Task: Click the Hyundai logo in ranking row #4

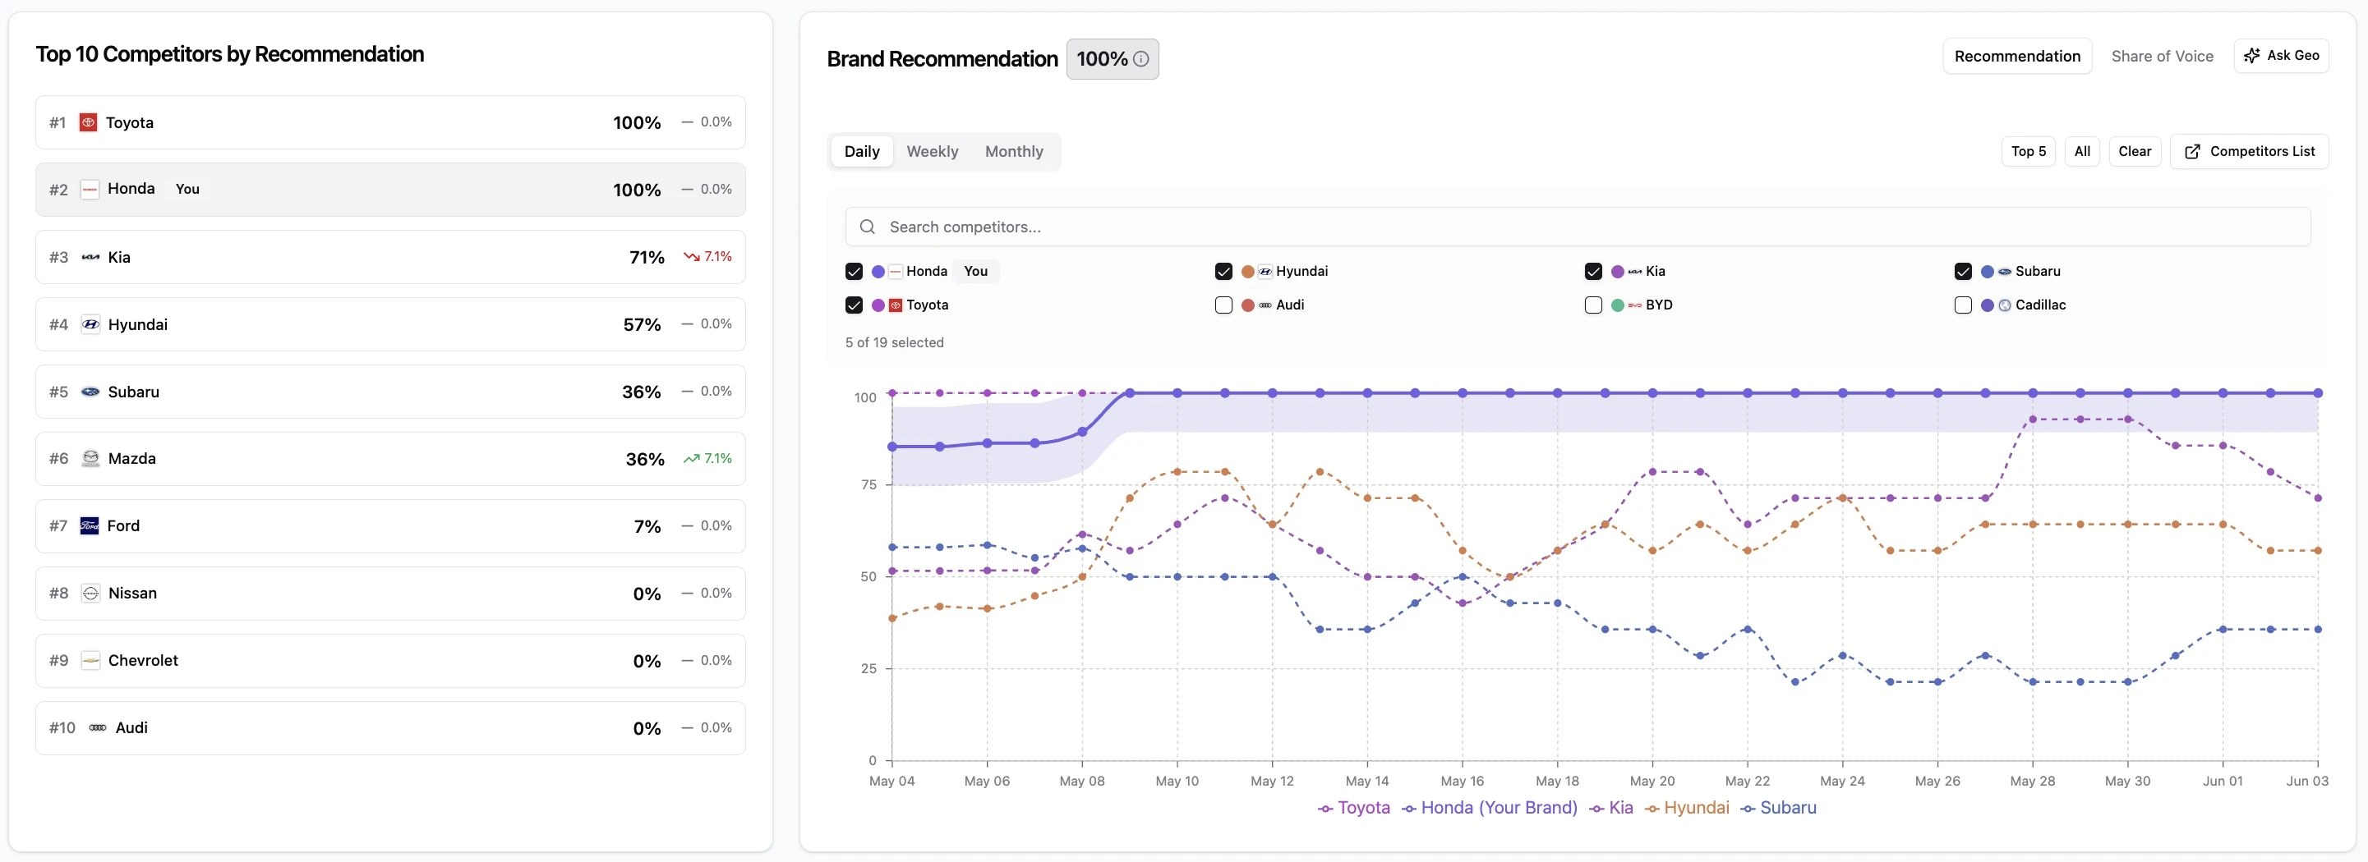Action: click(90, 324)
